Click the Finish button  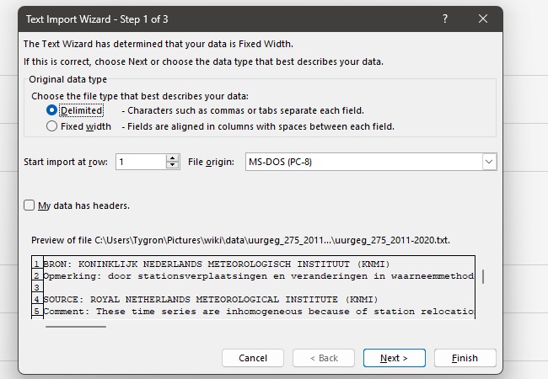tap(465, 358)
